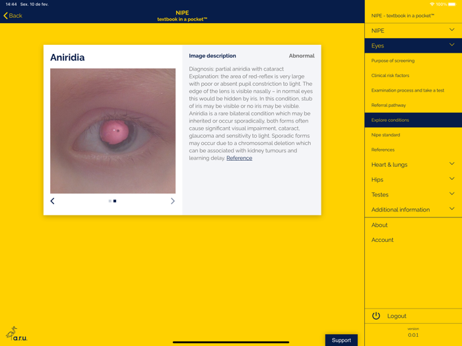Screen dimensions: 462x346
Task: Expand the Additional information section
Action: click(413, 210)
